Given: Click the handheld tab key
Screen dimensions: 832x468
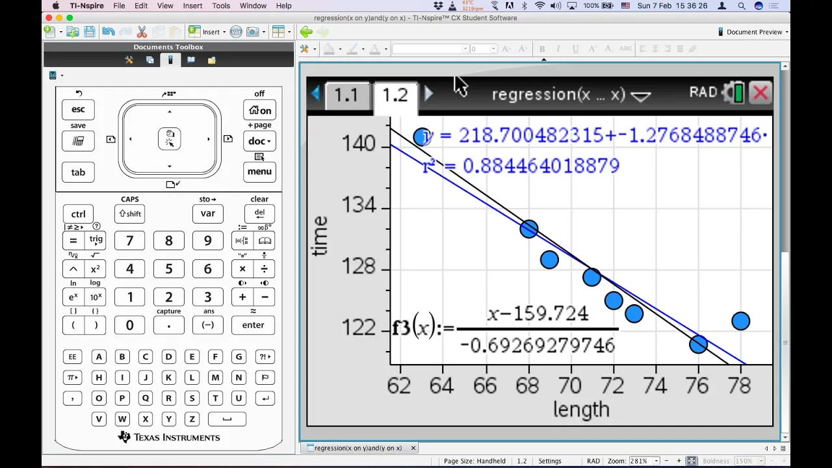Looking at the screenshot, I should pyautogui.click(x=78, y=172).
